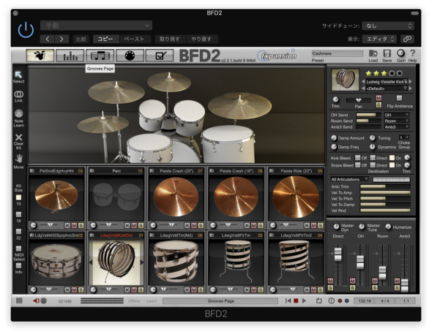Enable Snare Bleed Direct checkbox
The image size is (432, 334).
[373, 165]
